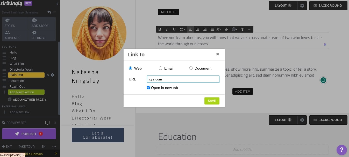Screen dimensions: 349x157
Task: Expand ADD ANOTHER PAGE option
Action: [x=28, y=100]
